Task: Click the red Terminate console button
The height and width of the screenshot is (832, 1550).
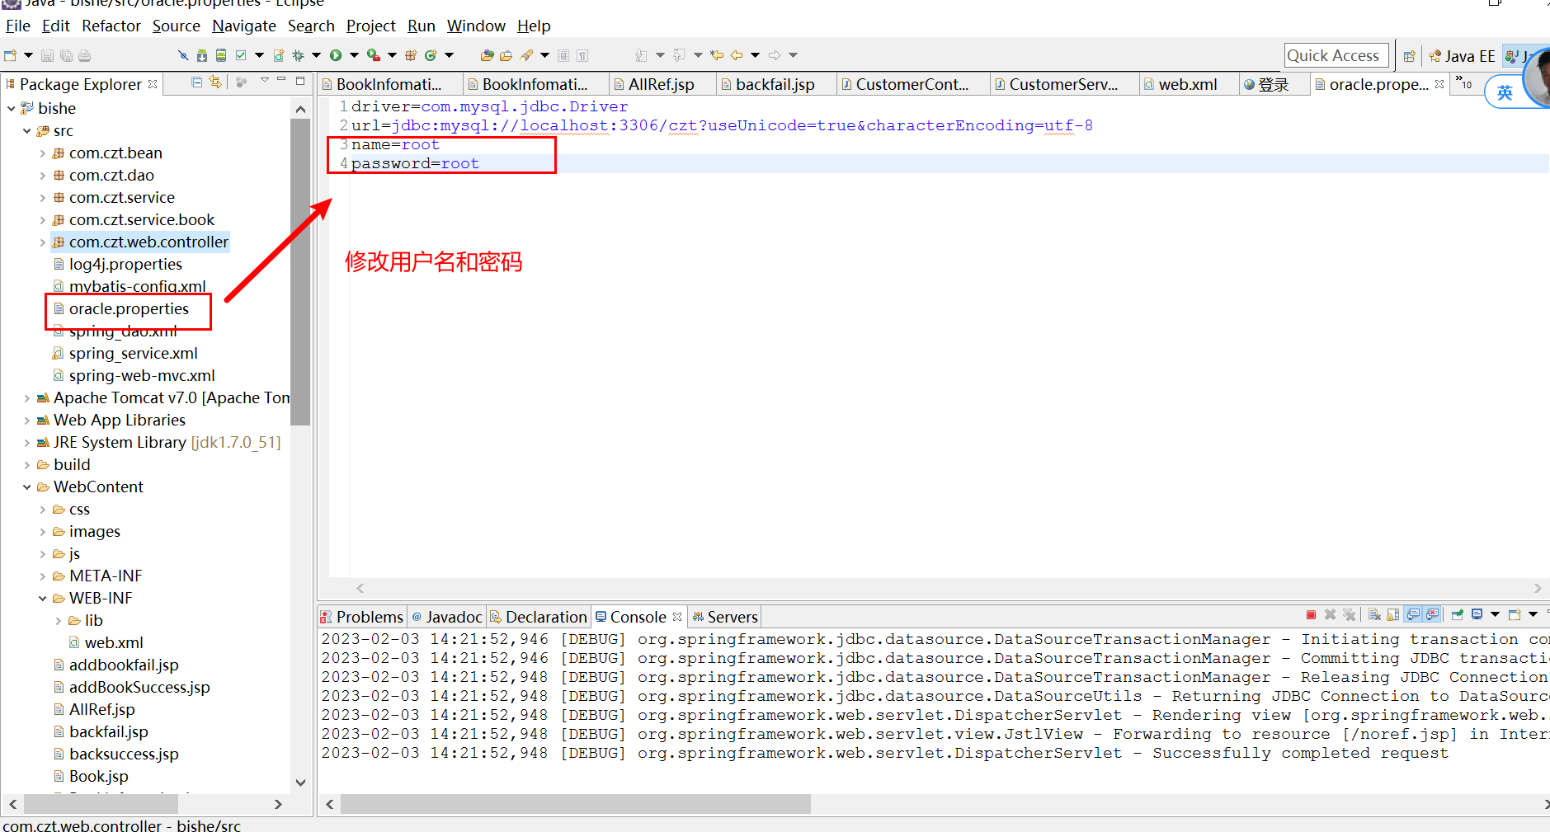Action: (1311, 615)
